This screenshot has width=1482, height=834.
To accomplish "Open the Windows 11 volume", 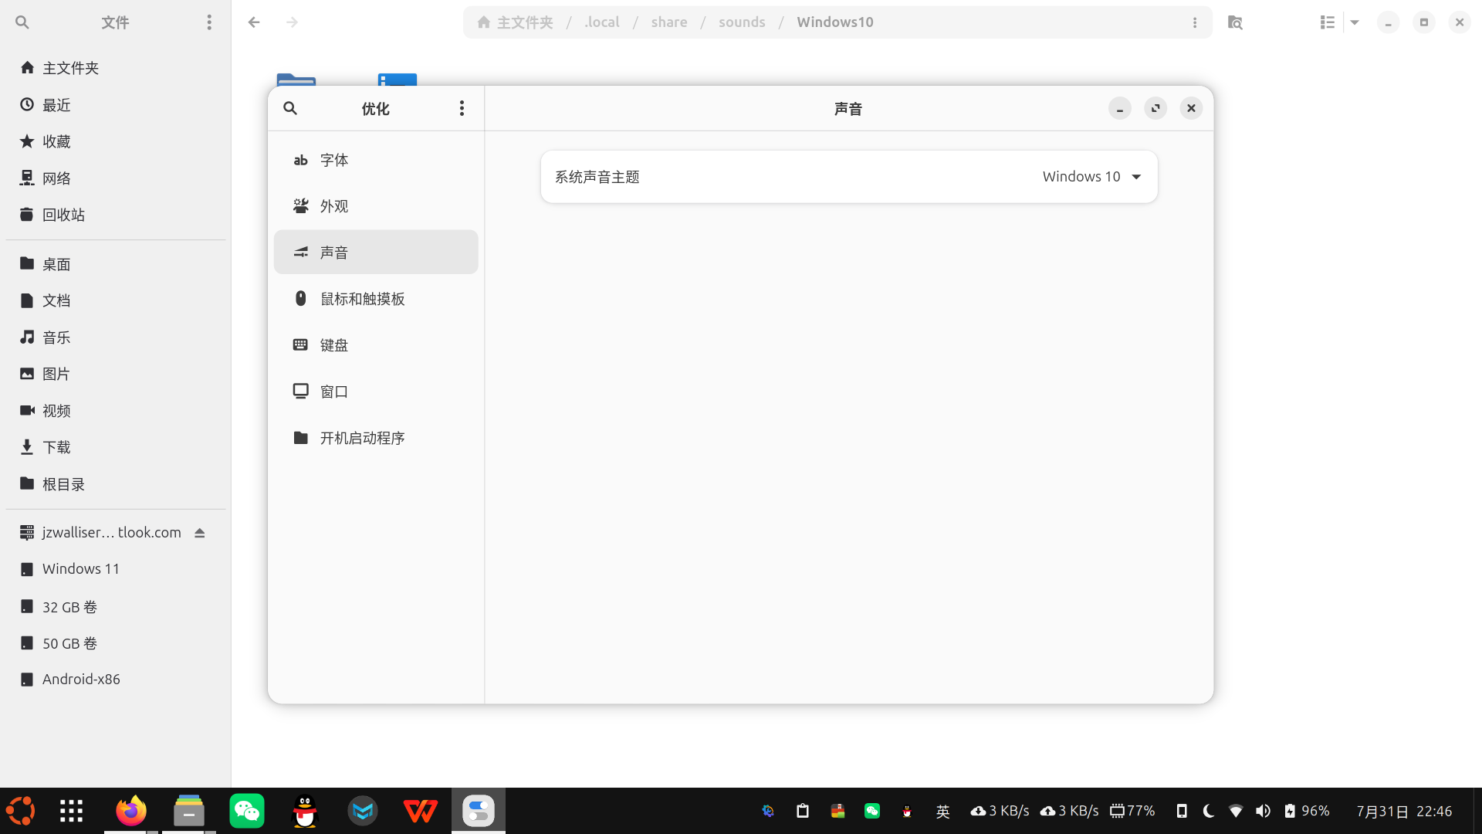I will click(116, 569).
